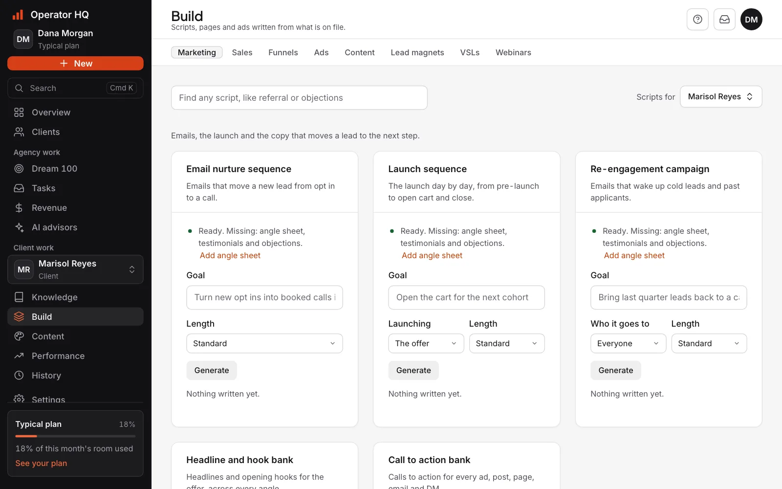Click the Dream 100 target icon

19,169
